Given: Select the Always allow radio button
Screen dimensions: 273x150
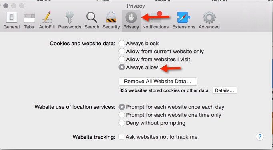Looking at the screenshot, I should pyautogui.click(x=122, y=67).
